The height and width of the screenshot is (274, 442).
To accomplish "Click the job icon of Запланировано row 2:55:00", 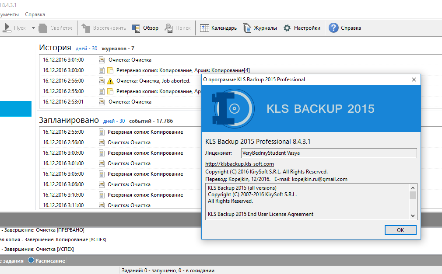I will [102, 132].
